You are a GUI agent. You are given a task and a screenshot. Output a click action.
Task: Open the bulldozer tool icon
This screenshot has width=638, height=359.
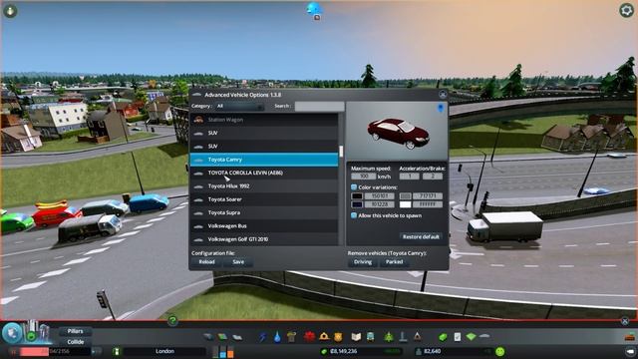tap(629, 337)
